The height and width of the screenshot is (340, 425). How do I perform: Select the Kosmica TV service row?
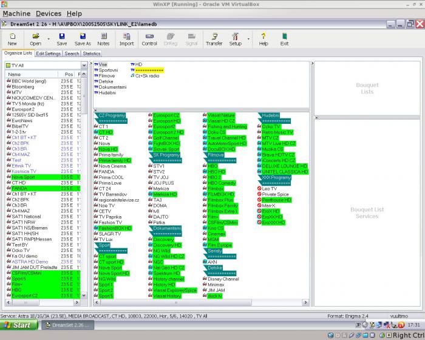43,171
